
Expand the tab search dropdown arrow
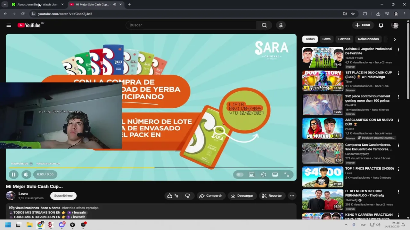pyautogui.click(x=5, y=4)
